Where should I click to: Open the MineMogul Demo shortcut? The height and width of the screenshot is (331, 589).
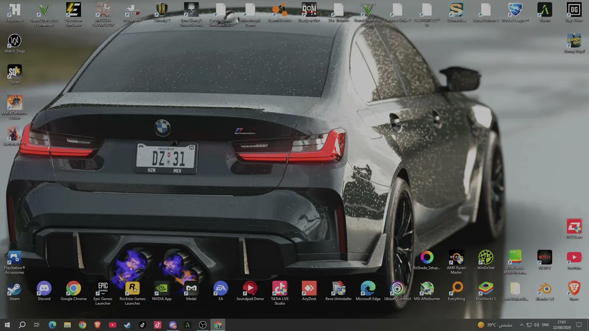250,15
